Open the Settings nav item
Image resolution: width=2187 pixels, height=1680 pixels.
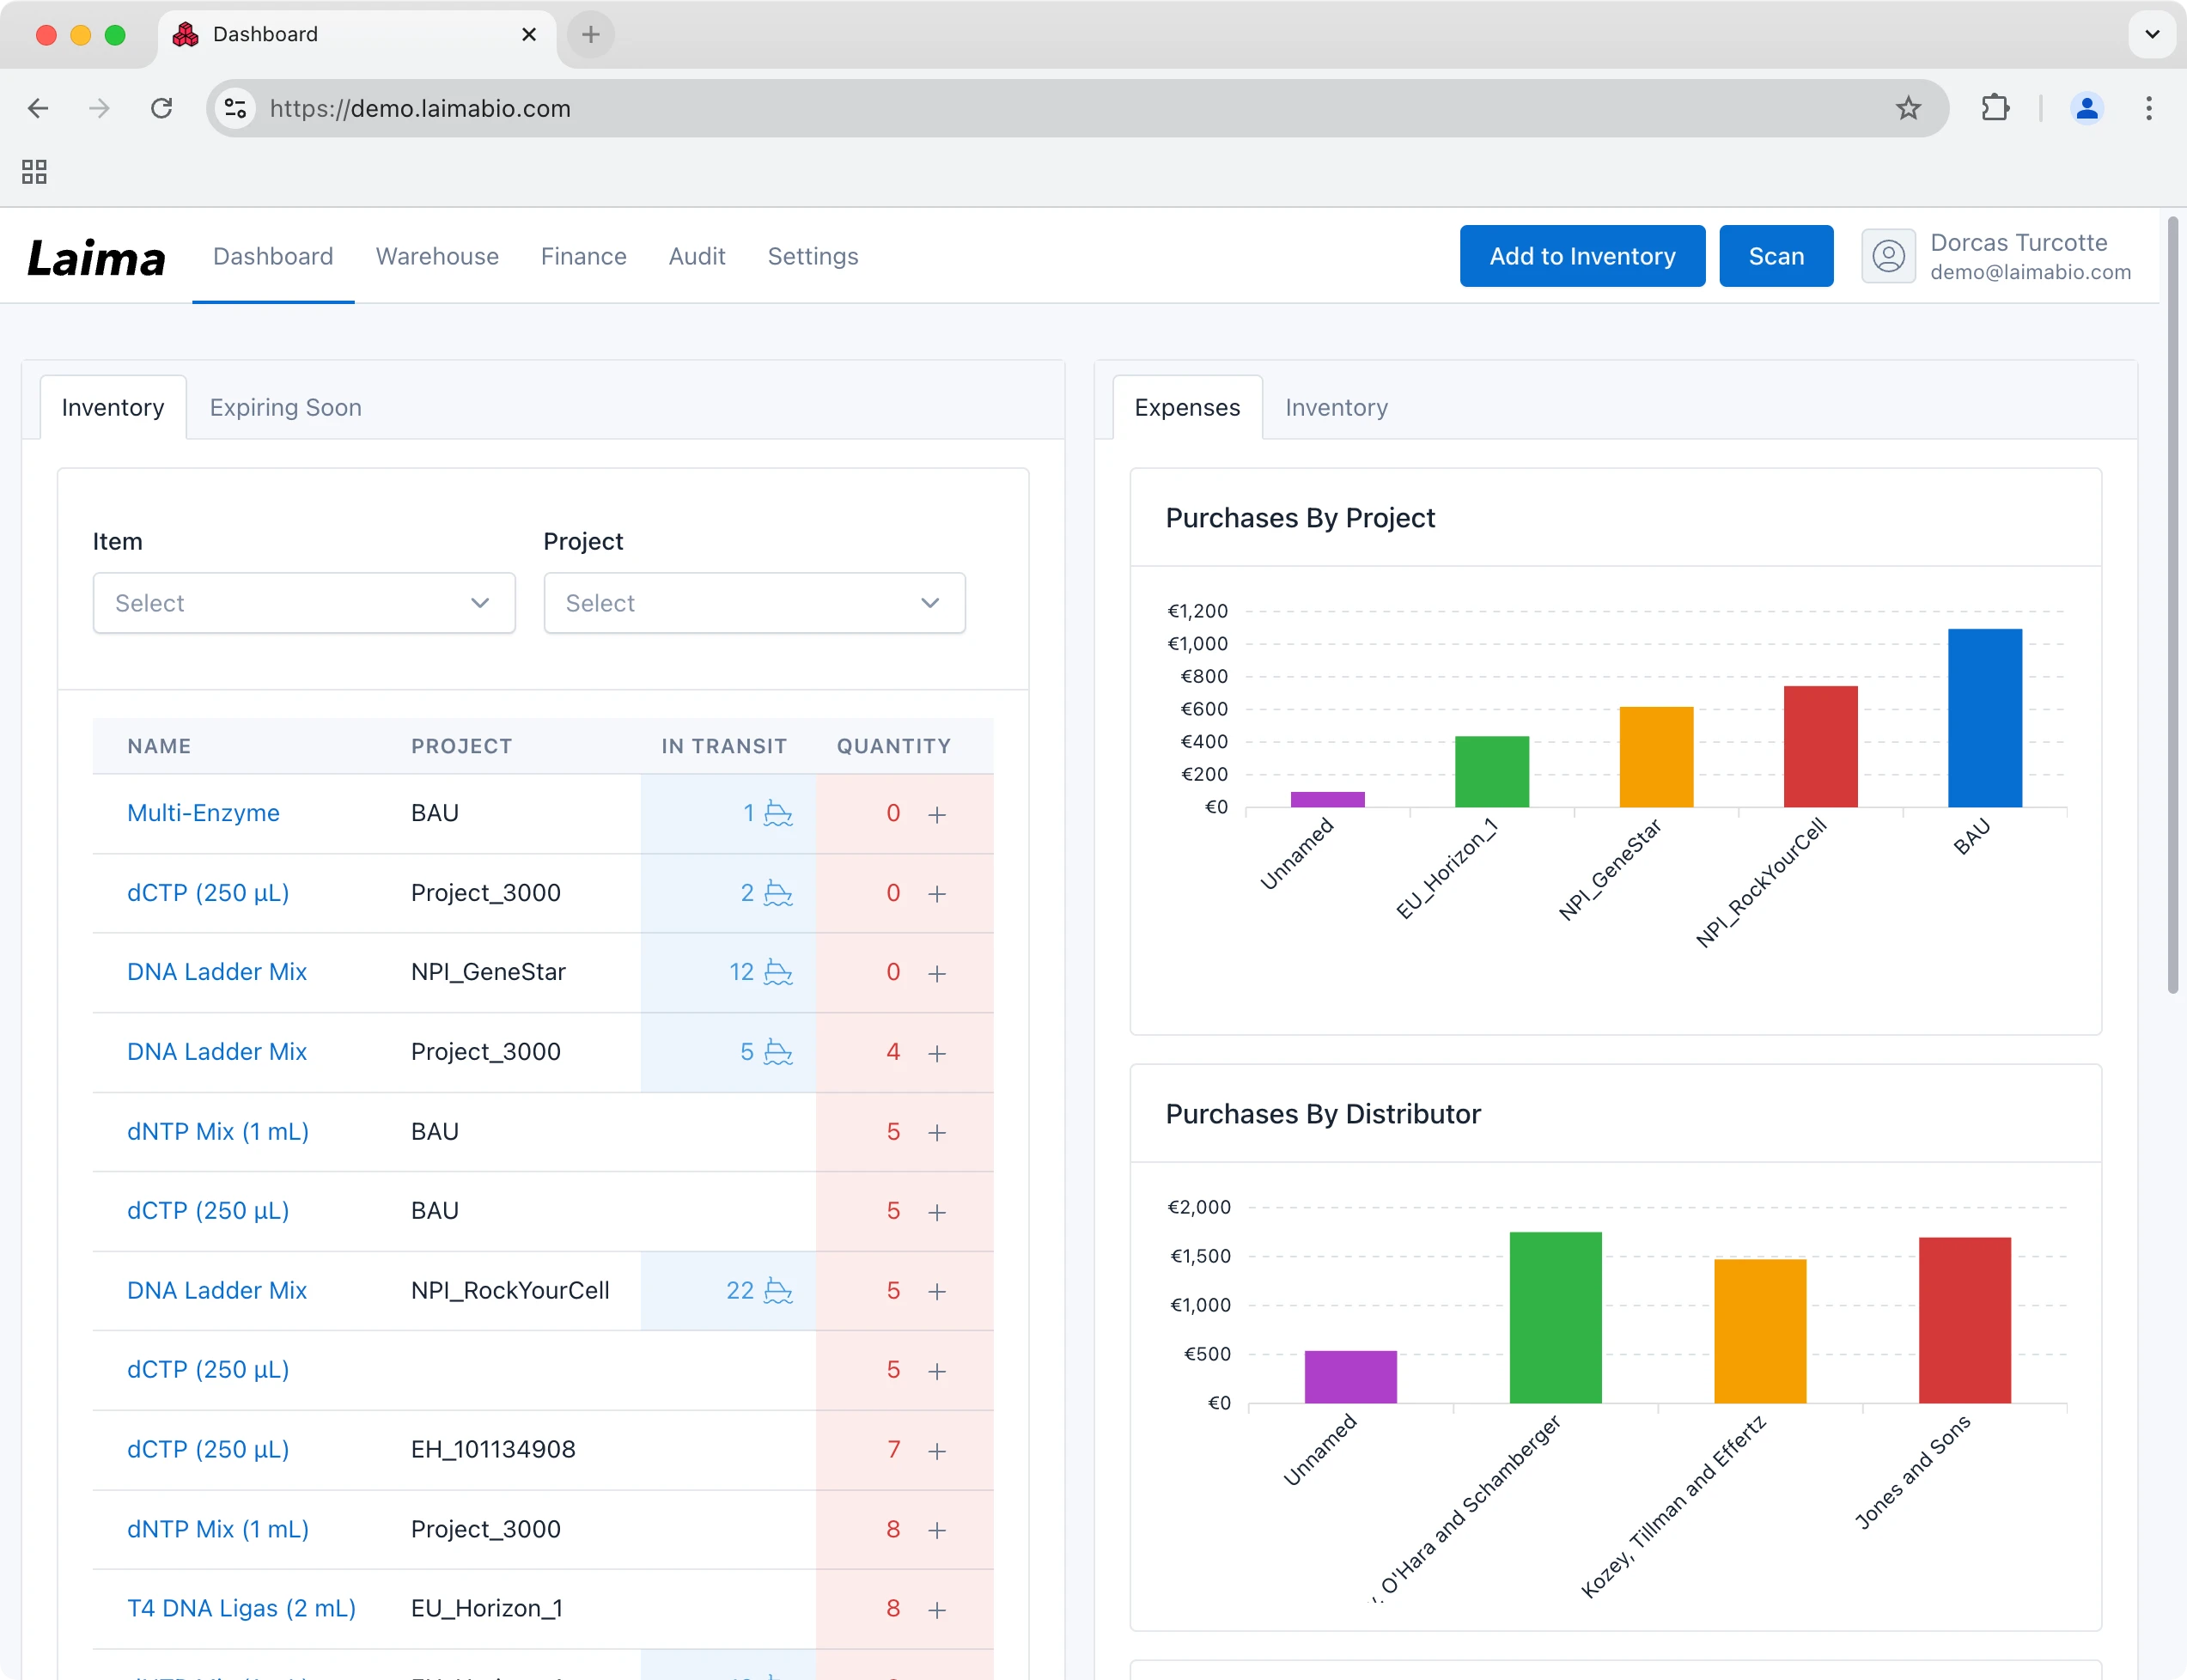(813, 257)
